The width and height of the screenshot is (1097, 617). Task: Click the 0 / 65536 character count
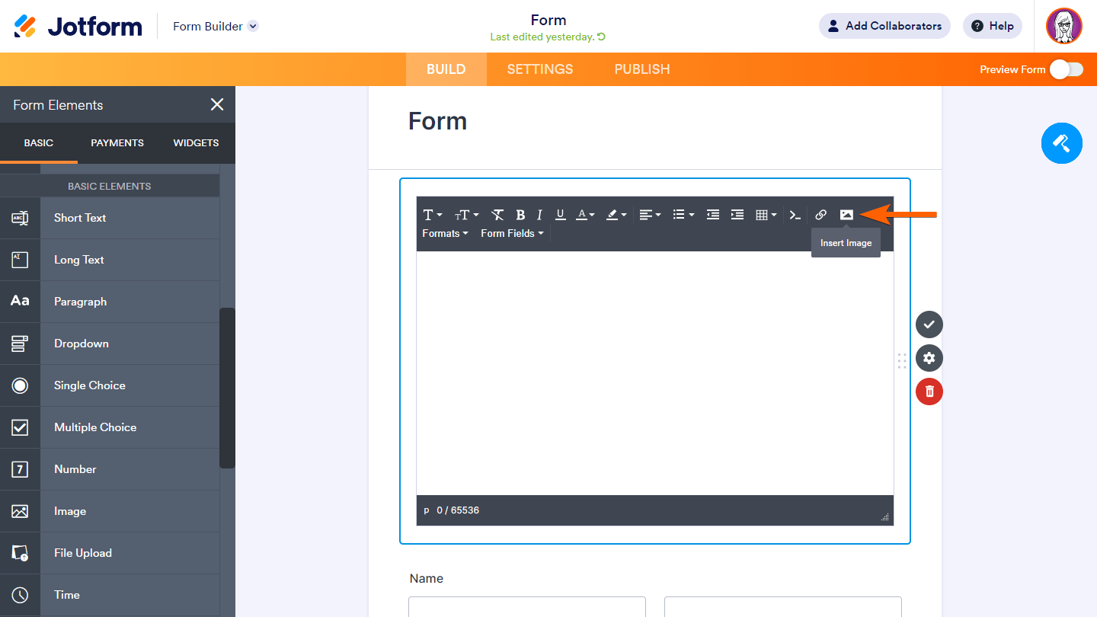(x=458, y=510)
